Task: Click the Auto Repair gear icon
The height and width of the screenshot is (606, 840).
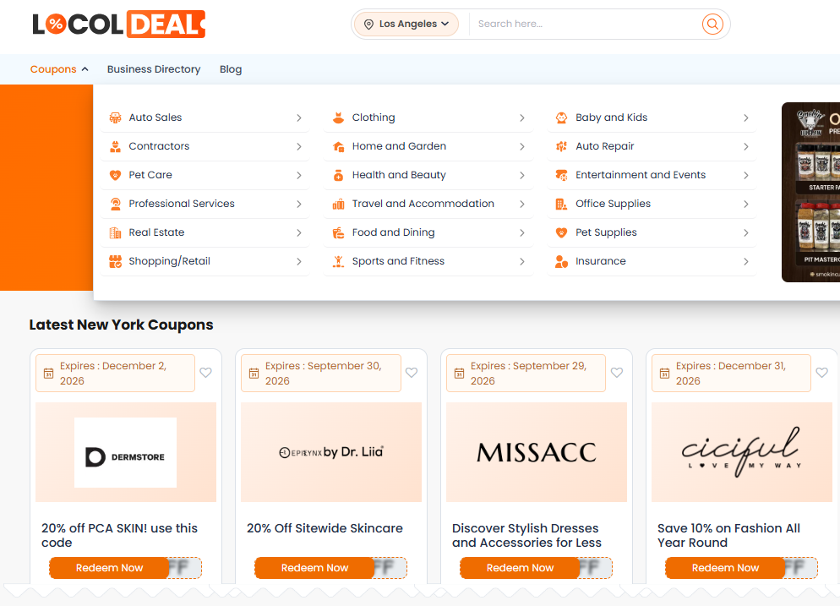Action: point(561,146)
